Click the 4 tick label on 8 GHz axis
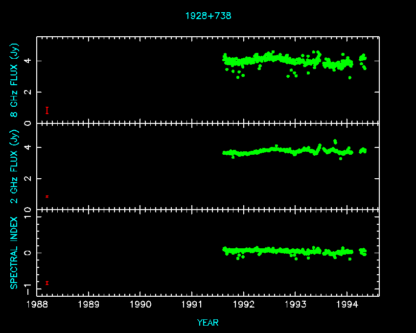The image size is (416, 333). click(x=30, y=61)
